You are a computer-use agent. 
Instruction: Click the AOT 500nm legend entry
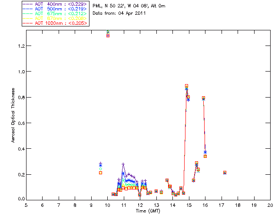click(55, 9)
